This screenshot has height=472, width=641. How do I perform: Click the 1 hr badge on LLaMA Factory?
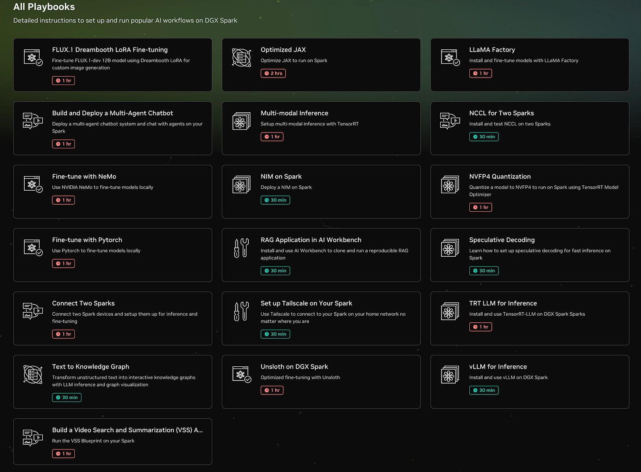click(480, 74)
